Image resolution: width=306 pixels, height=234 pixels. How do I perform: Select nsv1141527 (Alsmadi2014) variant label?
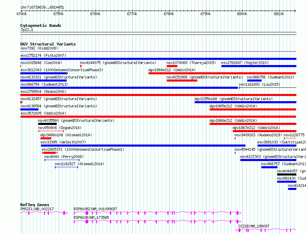point(79,164)
